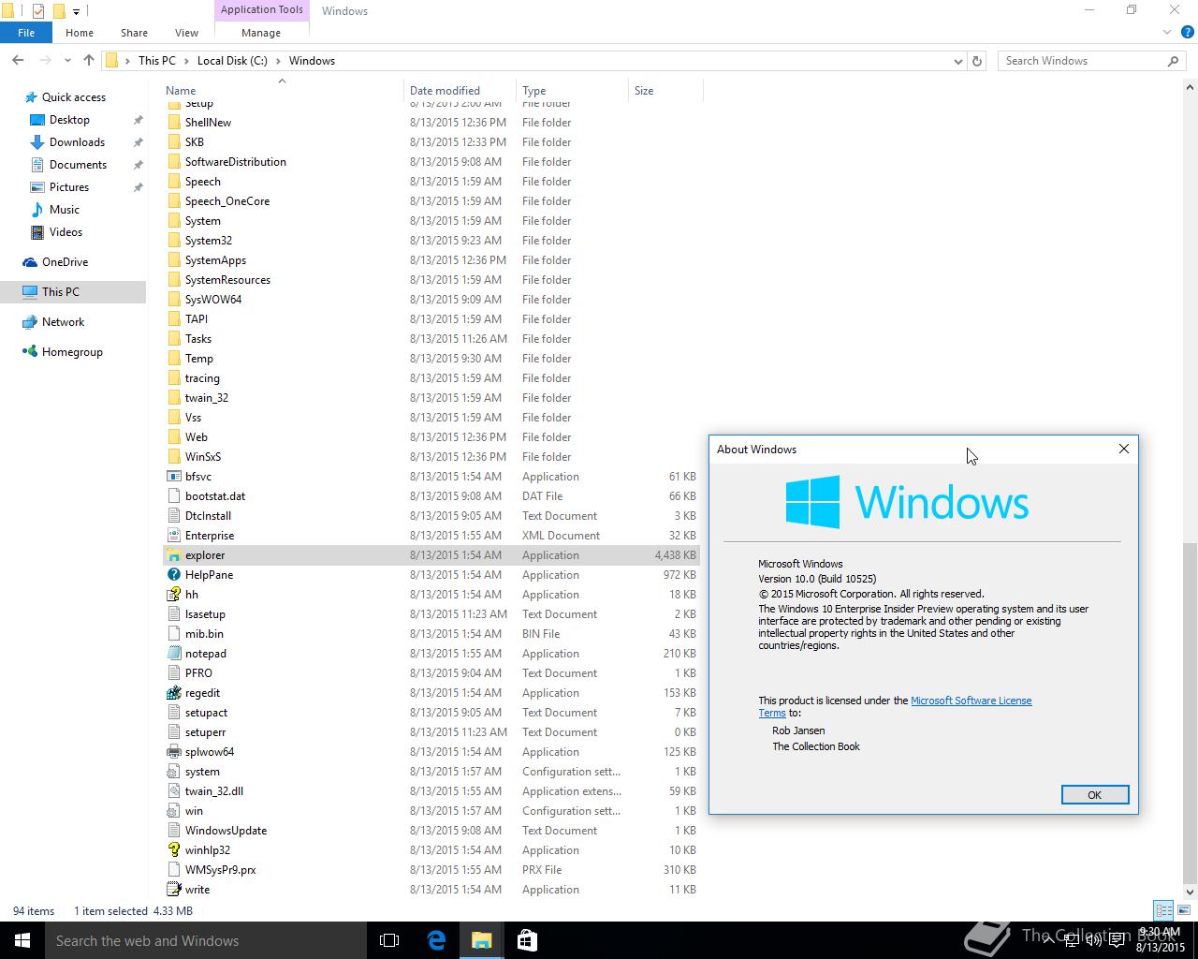Click the File Explorer taskbar icon

click(481, 940)
